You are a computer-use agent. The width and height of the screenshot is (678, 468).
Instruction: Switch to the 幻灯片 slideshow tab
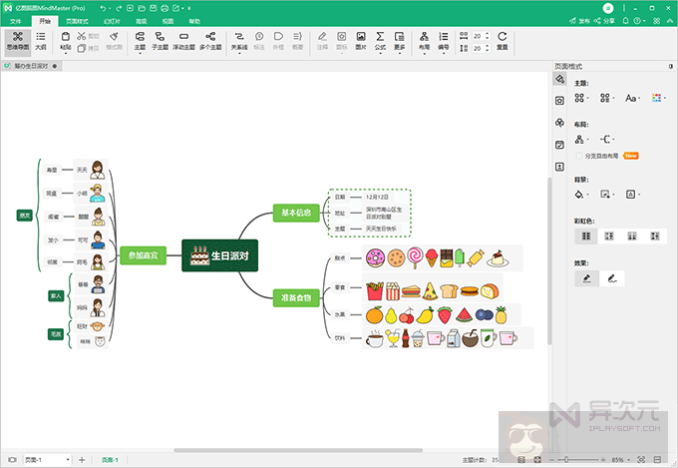(x=113, y=20)
